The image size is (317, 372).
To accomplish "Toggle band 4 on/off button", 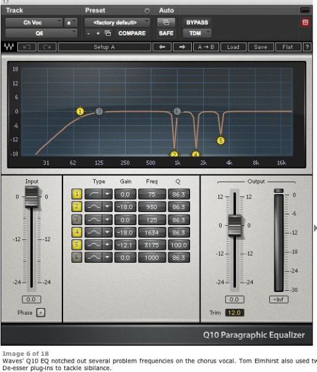I will [x=77, y=232].
